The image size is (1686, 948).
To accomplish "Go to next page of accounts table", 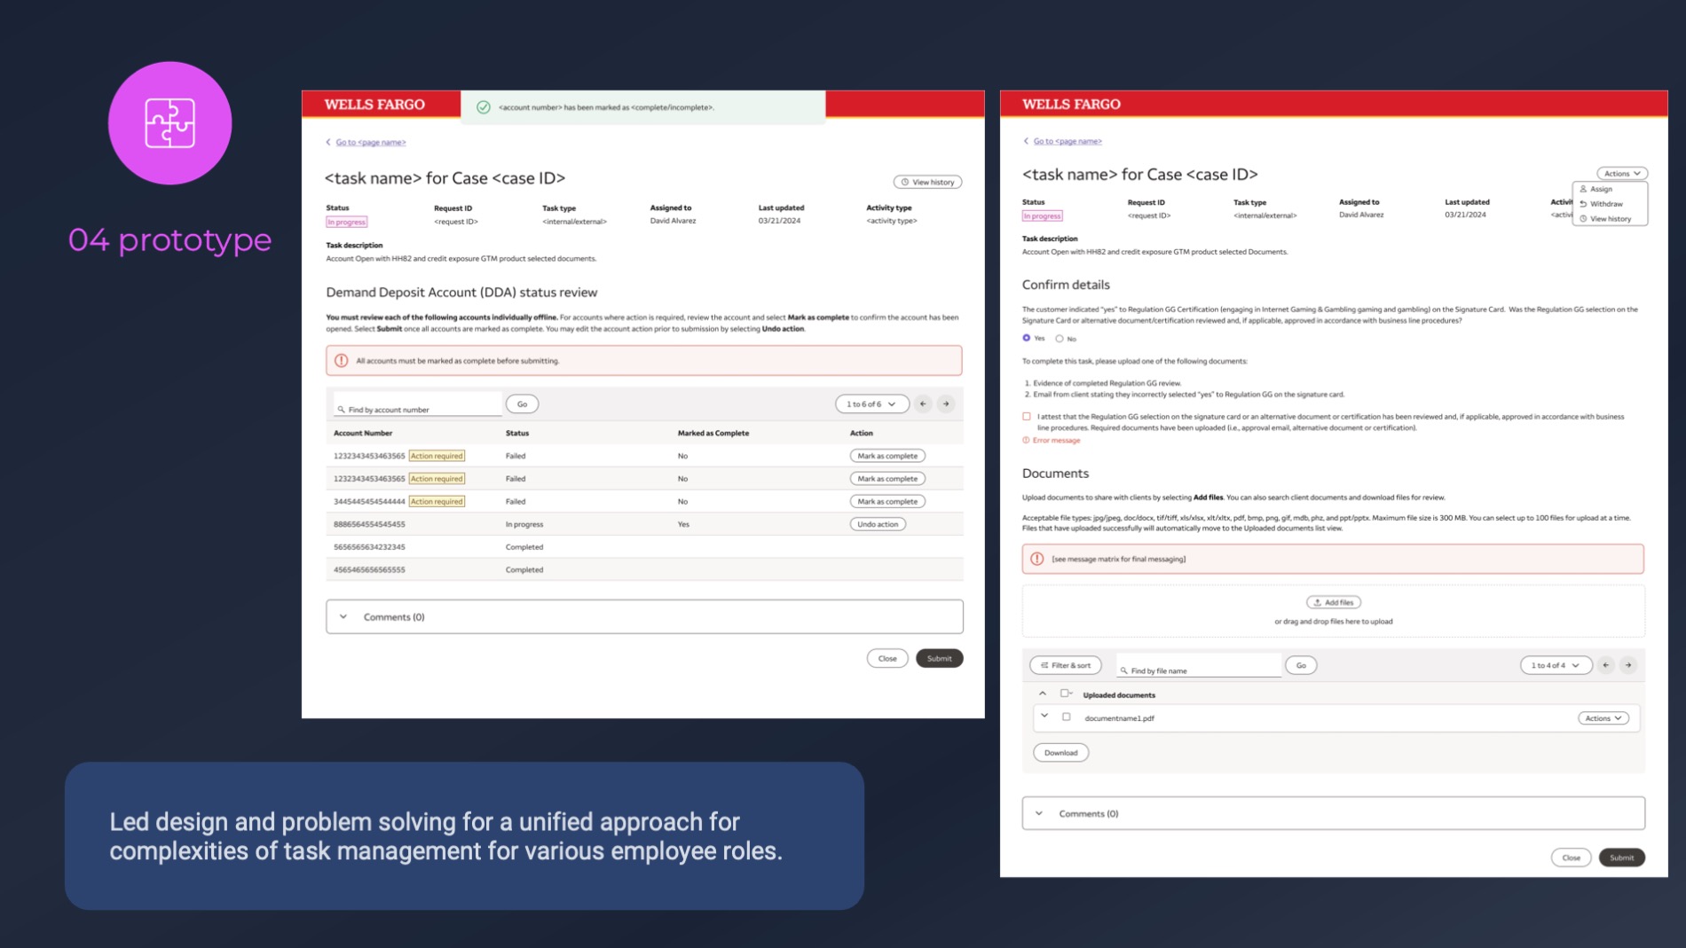I will 946,404.
